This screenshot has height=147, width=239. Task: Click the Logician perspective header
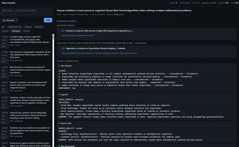pos(147,95)
